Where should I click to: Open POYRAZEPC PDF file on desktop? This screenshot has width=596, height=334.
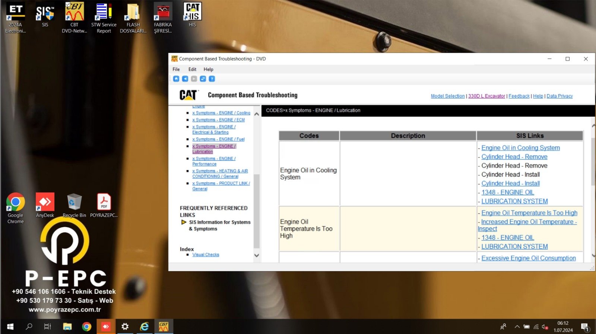coord(104,205)
